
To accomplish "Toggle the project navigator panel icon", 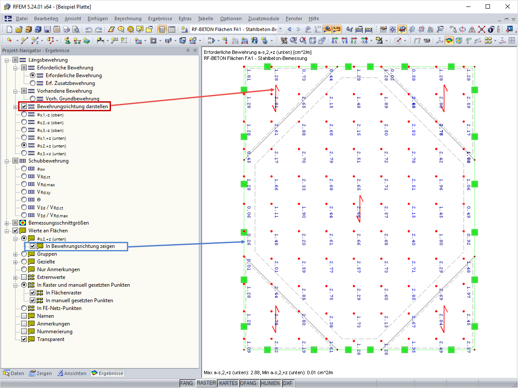I will (x=162, y=29).
